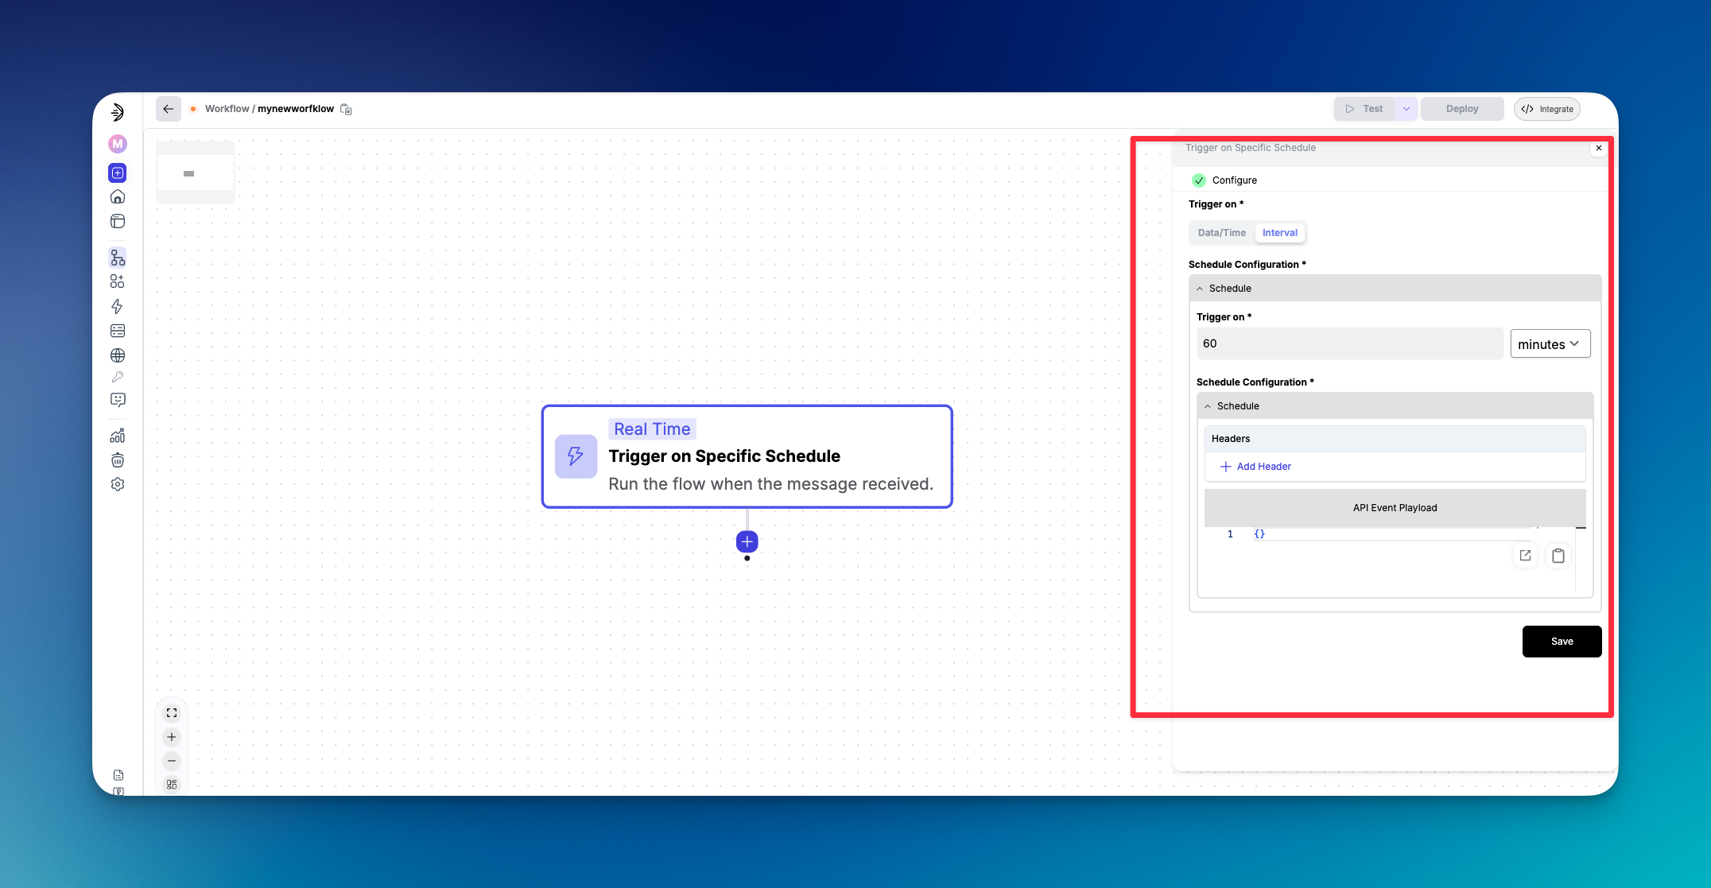This screenshot has width=1711, height=888.
Task: Click the Integrate button
Action: pos(1547,109)
